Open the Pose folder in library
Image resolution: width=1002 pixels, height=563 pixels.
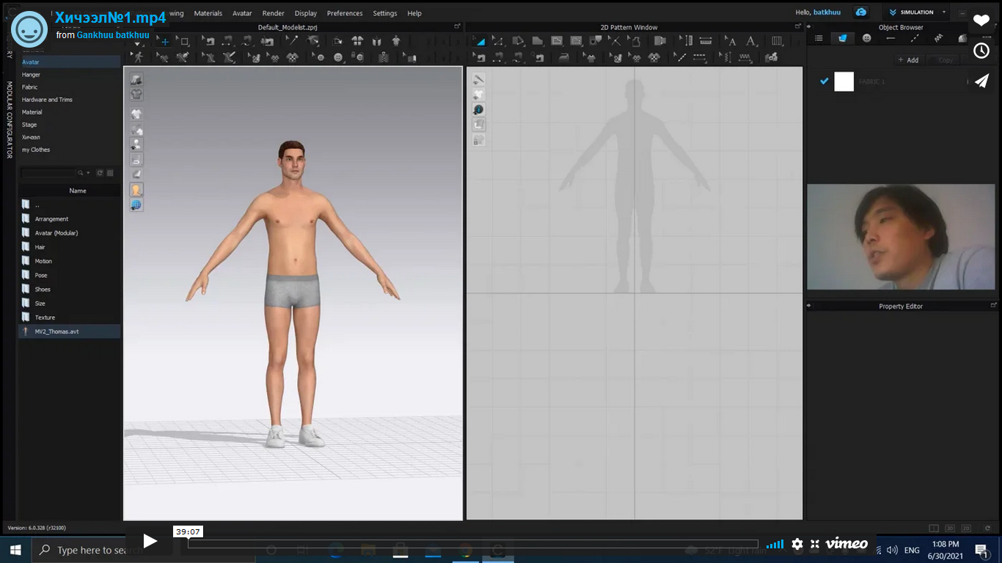(41, 276)
